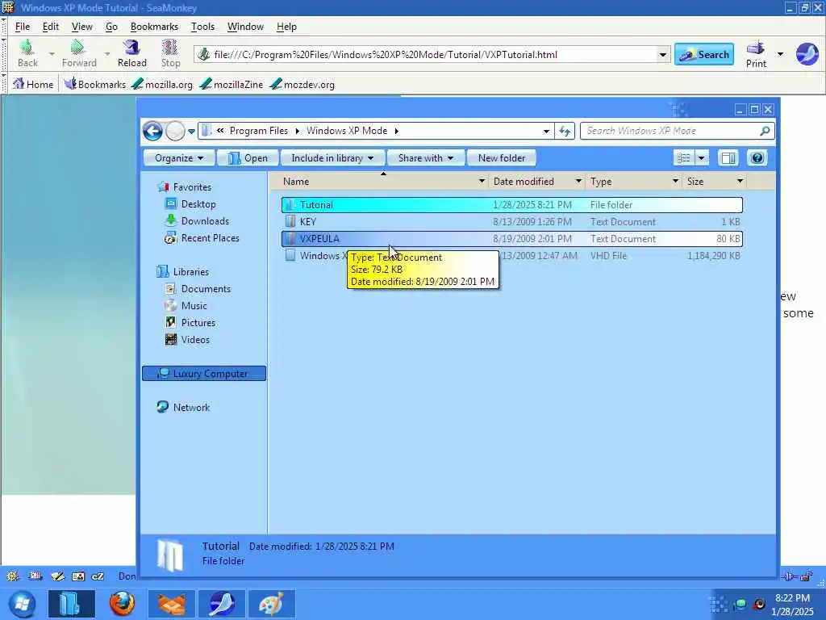The width and height of the screenshot is (826, 620).
Task: Open the File menu
Action: (x=22, y=27)
